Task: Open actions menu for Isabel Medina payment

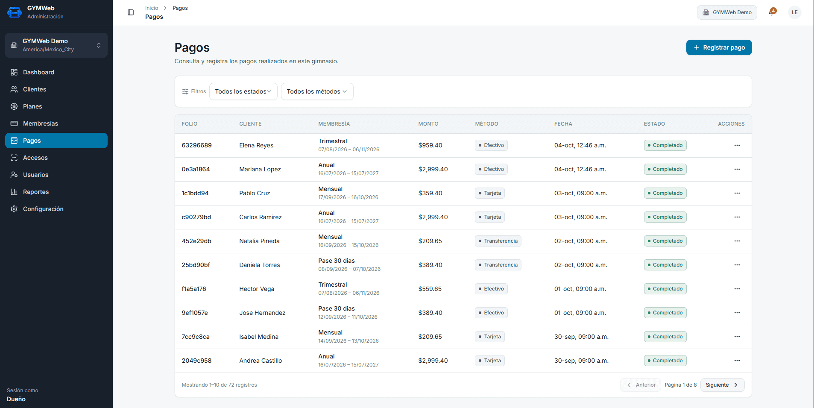Action: tap(737, 337)
